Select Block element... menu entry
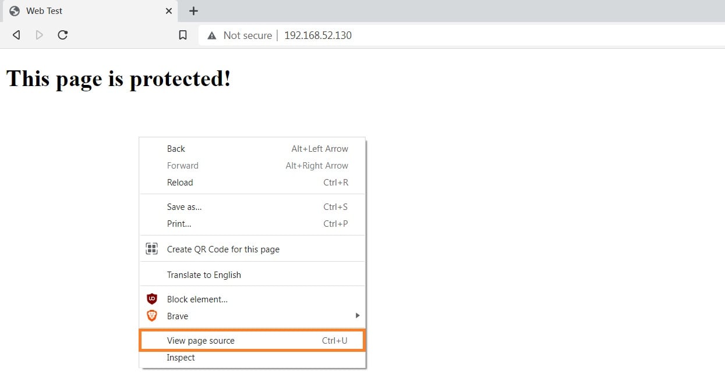This screenshot has width=725, height=389. 252,299
